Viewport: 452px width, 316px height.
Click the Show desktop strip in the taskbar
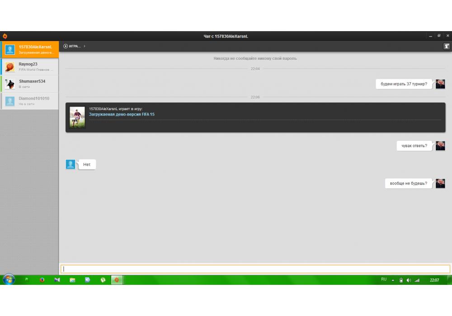point(450,280)
